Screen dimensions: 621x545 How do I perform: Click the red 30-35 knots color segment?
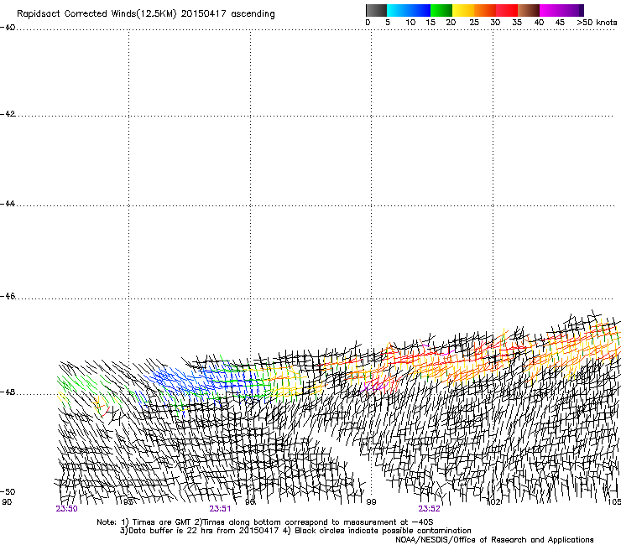tap(507, 10)
